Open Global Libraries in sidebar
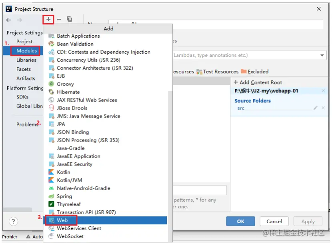332x244 pixels. pos(30,106)
